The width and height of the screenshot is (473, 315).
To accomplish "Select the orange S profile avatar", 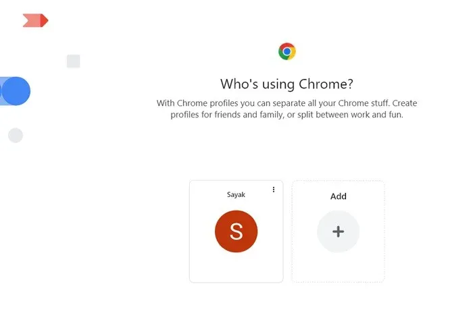I will (236, 231).
